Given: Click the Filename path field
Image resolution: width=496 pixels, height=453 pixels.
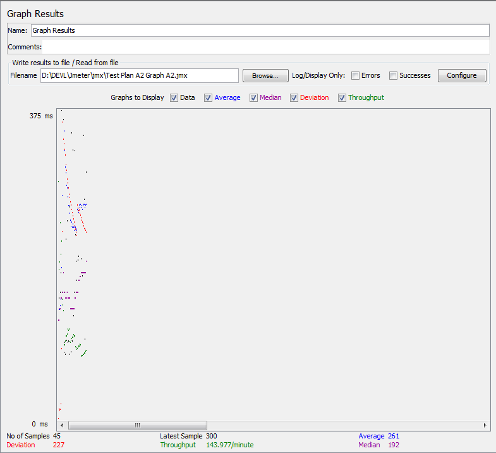Looking at the screenshot, I should coord(139,76).
